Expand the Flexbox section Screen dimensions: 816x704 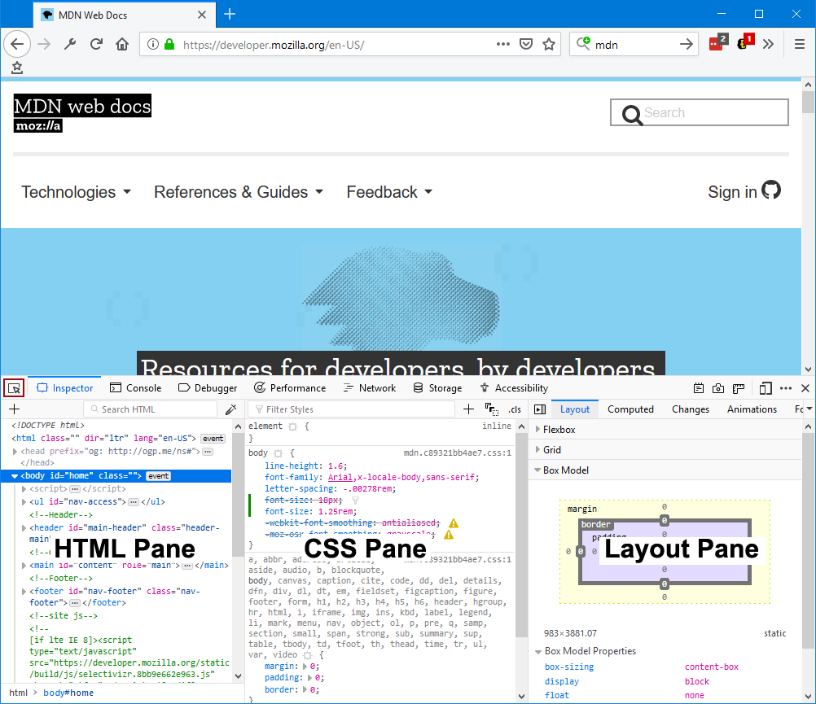[x=537, y=429]
